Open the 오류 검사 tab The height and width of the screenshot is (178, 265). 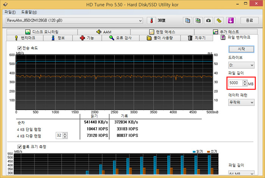[x=120, y=38]
